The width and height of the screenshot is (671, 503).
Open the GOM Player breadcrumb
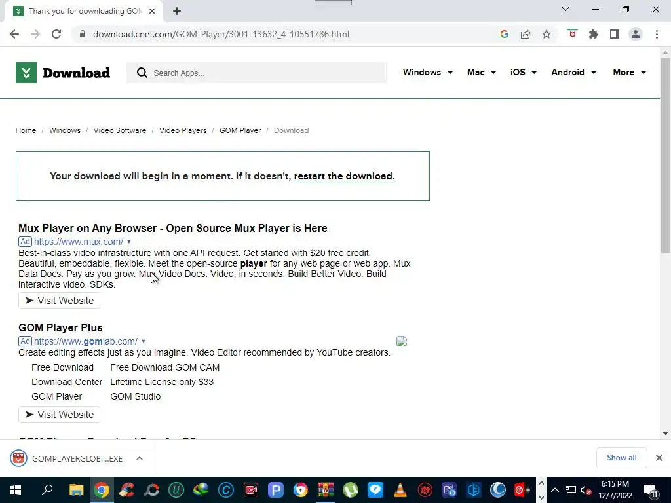point(240,130)
